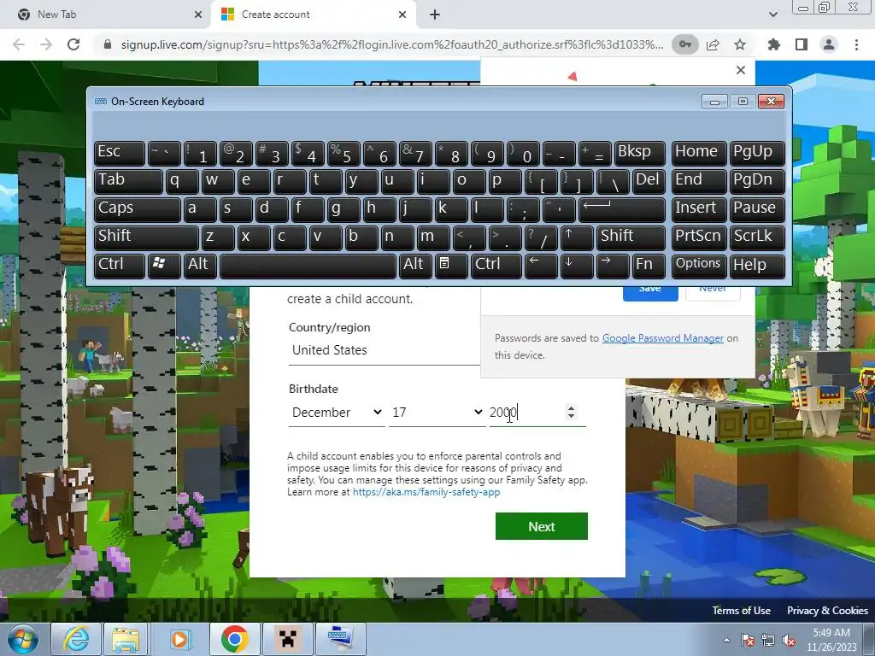Toggle the left Ctrl key
This screenshot has height=656, width=875.
120,265
